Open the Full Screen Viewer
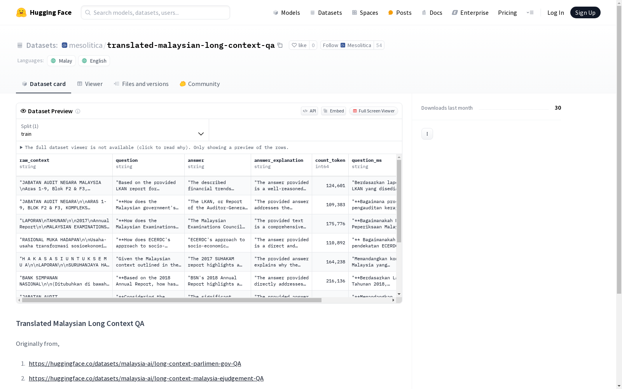 pyautogui.click(x=374, y=111)
